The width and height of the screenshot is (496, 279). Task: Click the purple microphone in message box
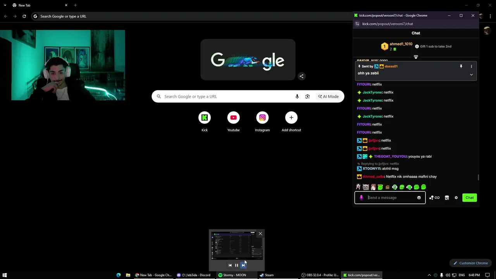[361, 198]
